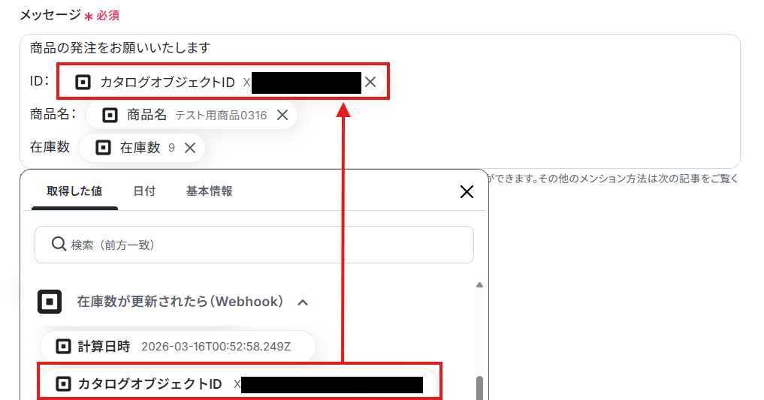Click the scrollbar thumb in values list
Screen dimensions: 764x400
tap(479, 388)
